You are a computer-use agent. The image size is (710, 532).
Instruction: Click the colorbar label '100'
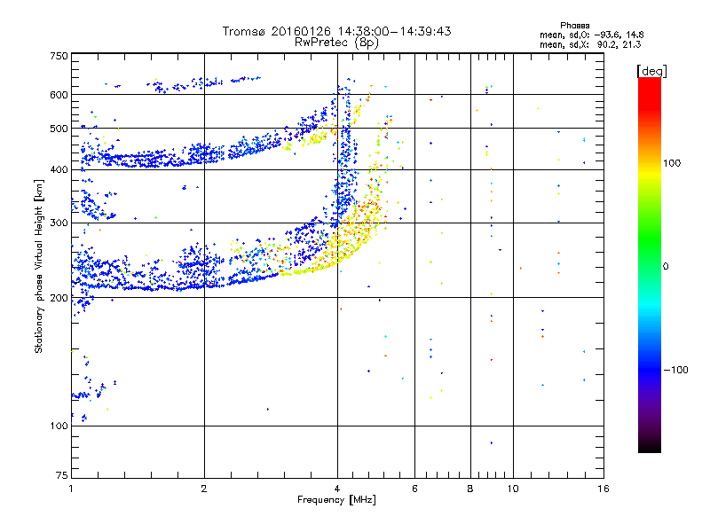click(x=672, y=163)
